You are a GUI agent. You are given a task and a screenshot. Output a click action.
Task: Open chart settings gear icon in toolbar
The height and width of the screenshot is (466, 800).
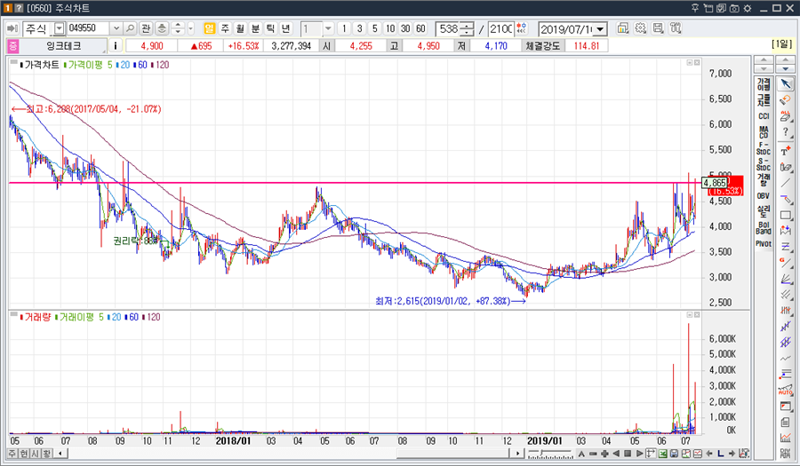tap(640, 28)
